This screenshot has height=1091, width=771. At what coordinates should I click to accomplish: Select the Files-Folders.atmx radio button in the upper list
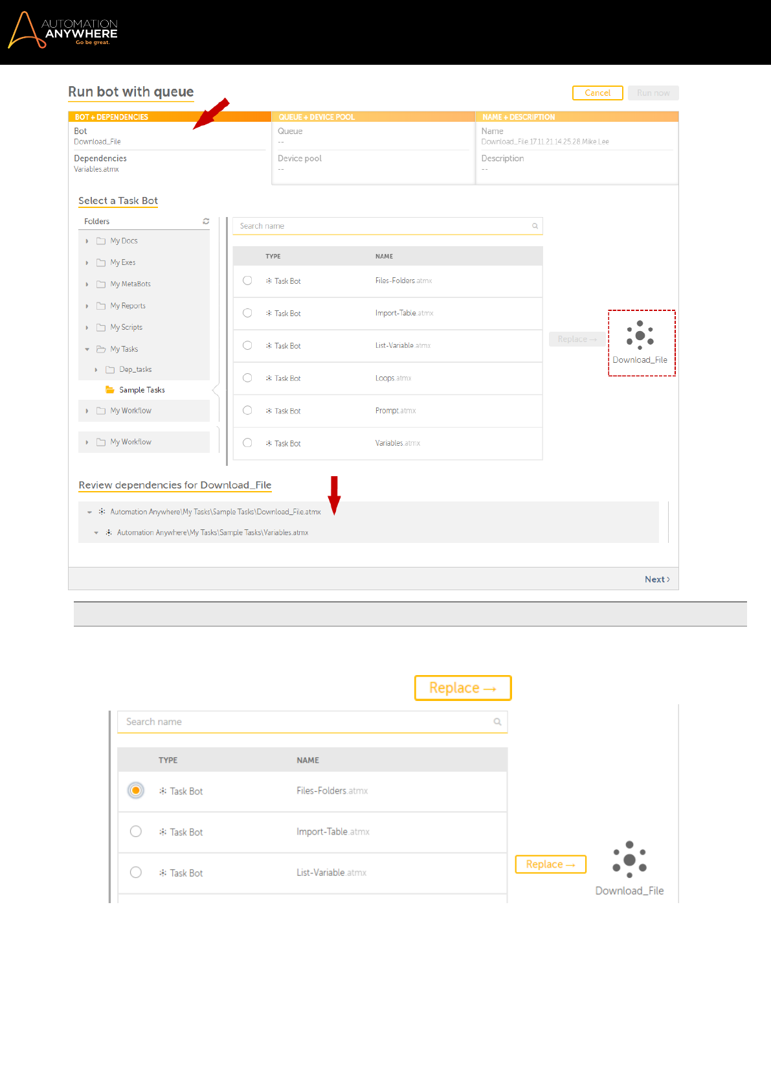pos(247,281)
